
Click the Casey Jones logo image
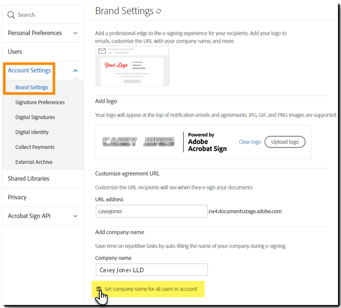coord(138,142)
